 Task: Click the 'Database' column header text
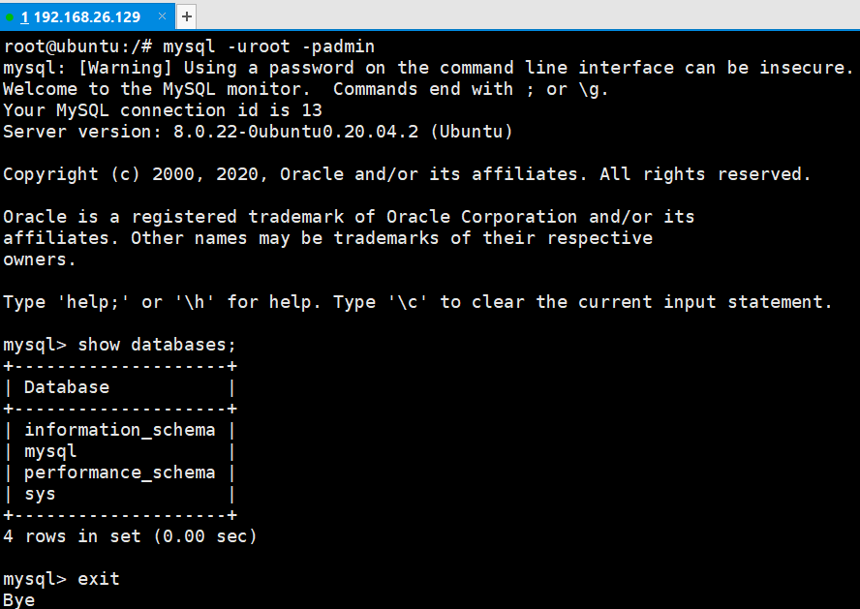click(x=66, y=387)
